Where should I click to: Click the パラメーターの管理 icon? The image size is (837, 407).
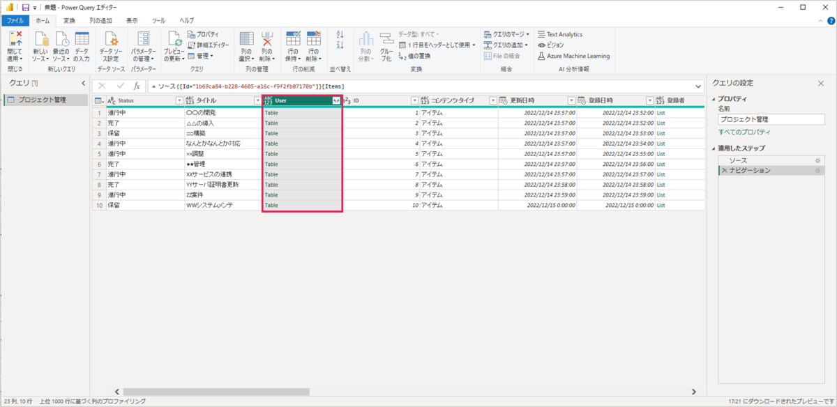[x=144, y=38]
